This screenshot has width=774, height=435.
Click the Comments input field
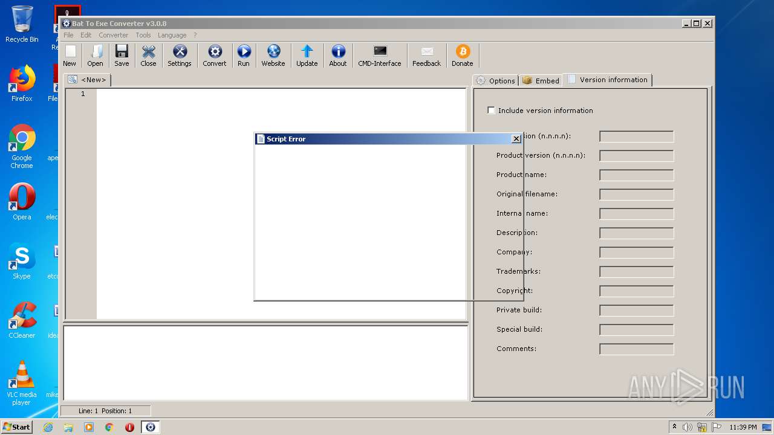[x=636, y=349]
